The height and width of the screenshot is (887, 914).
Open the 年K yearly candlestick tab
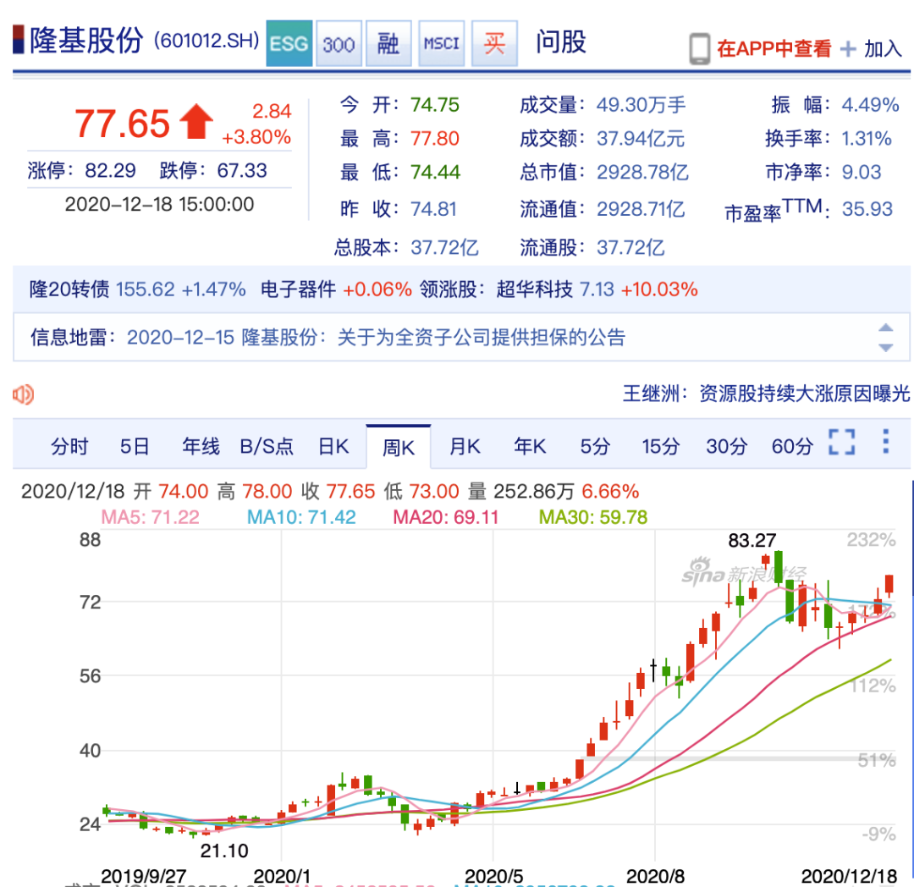[x=530, y=446]
